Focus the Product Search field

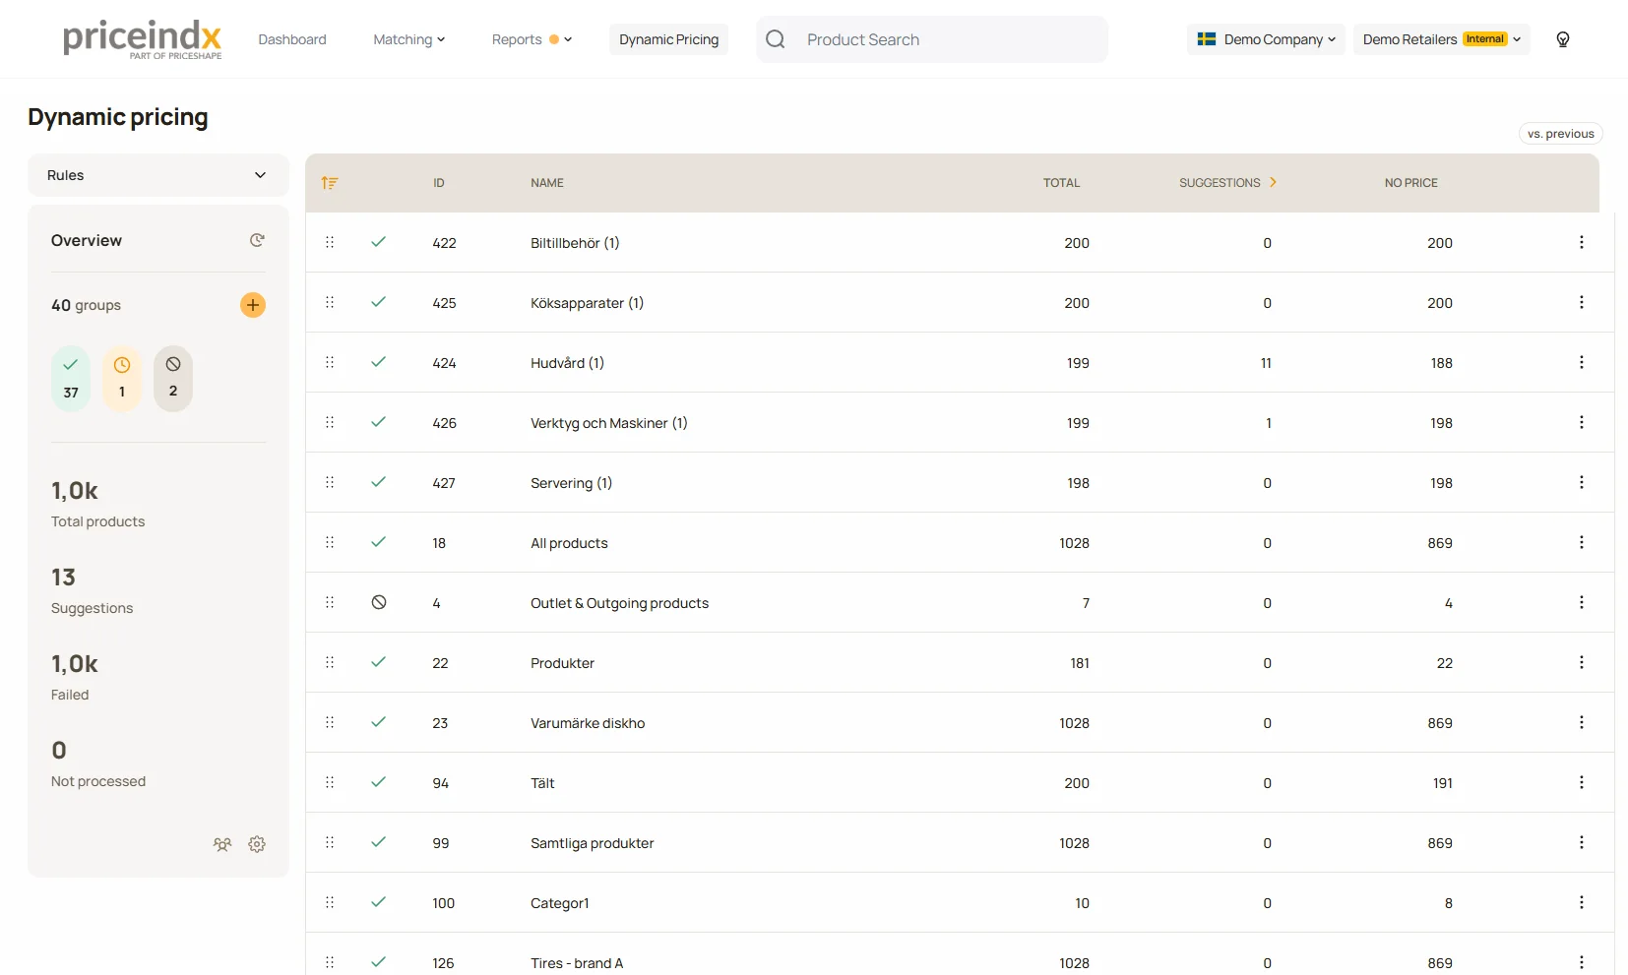(932, 39)
